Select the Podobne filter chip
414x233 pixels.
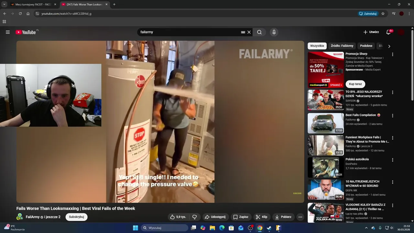point(366,46)
